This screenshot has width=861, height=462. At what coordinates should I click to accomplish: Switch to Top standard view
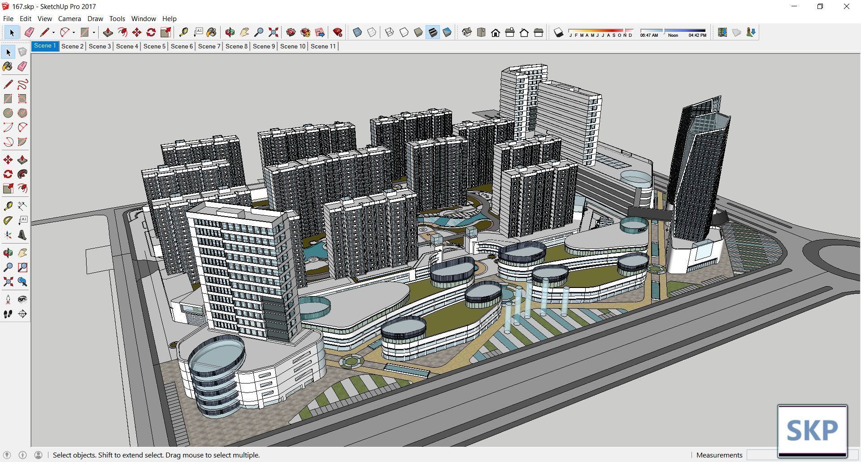[481, 32]
